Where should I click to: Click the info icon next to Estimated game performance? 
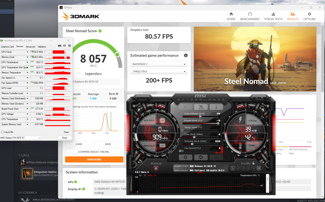point(186,55)
